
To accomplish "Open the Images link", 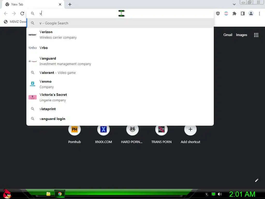I will (x=241, y=35).
